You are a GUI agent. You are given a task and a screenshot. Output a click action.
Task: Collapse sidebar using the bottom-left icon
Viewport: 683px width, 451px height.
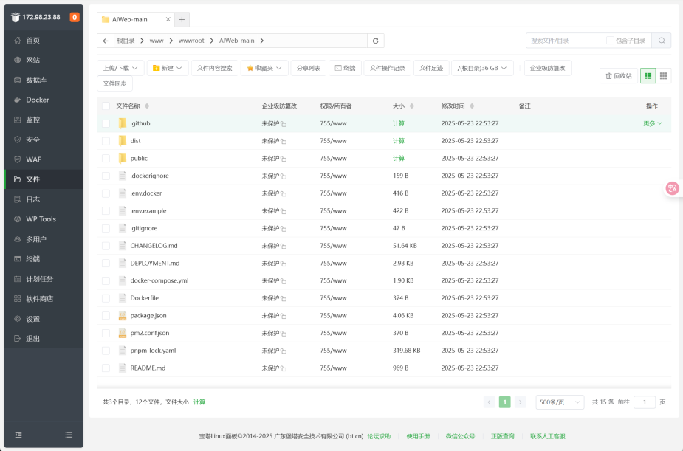18,435
